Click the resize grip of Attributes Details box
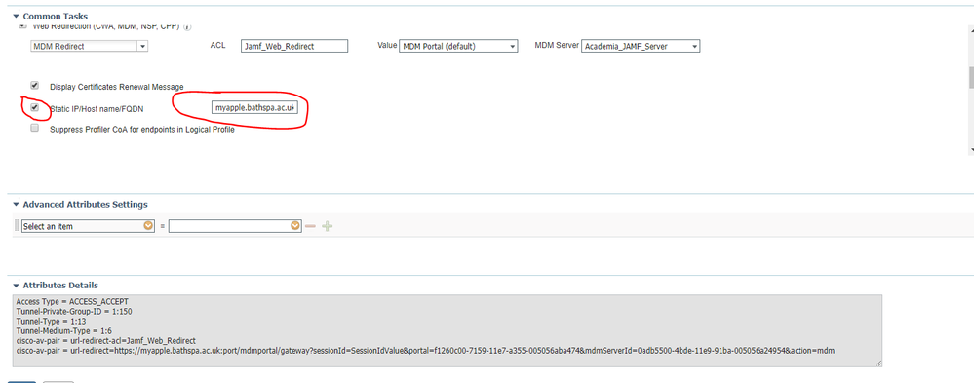 [878, 364]
